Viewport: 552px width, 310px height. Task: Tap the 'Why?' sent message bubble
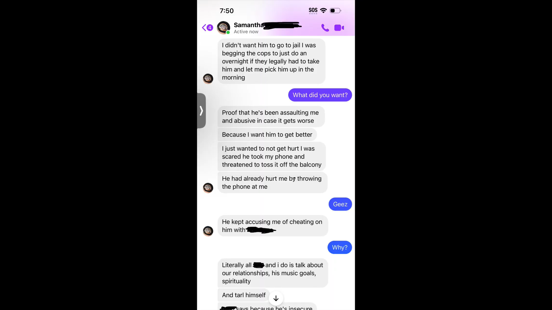point(340,247)
